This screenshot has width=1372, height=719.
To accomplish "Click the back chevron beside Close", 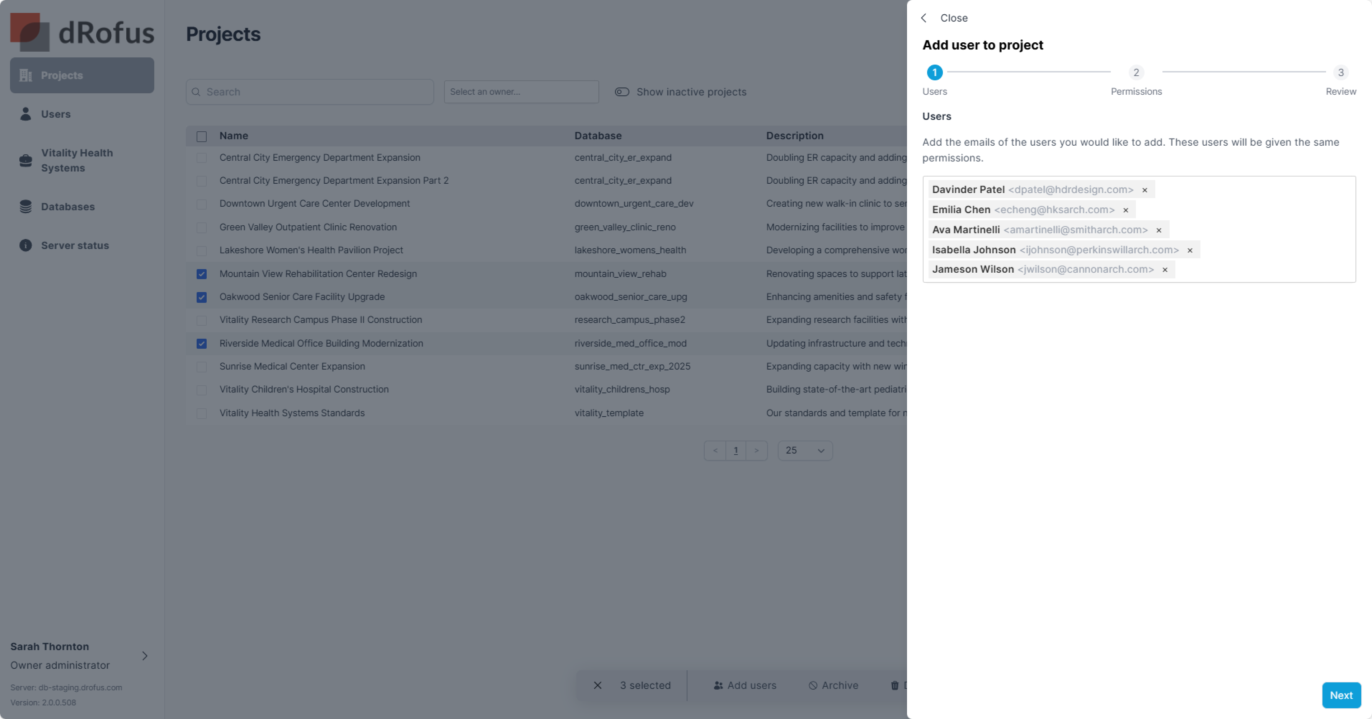I will coord(924,18).
